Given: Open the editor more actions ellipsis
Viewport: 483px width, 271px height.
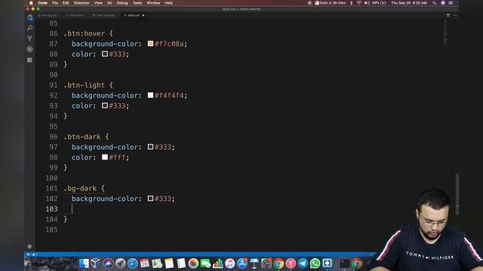Looking at the screenshot, I should (455, 15).
